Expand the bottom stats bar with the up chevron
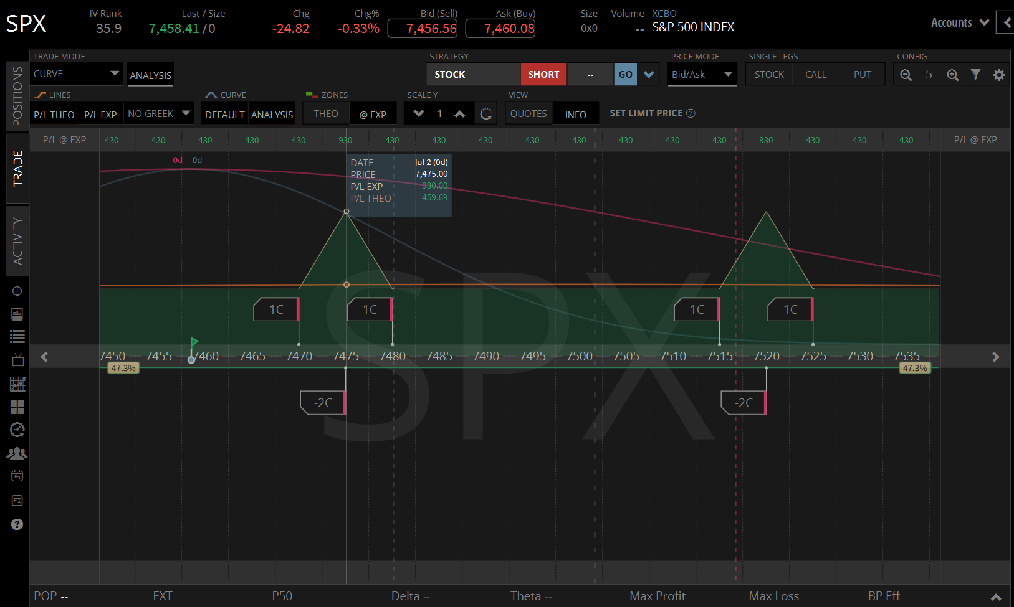The image size is (1014, 607). 996,596
